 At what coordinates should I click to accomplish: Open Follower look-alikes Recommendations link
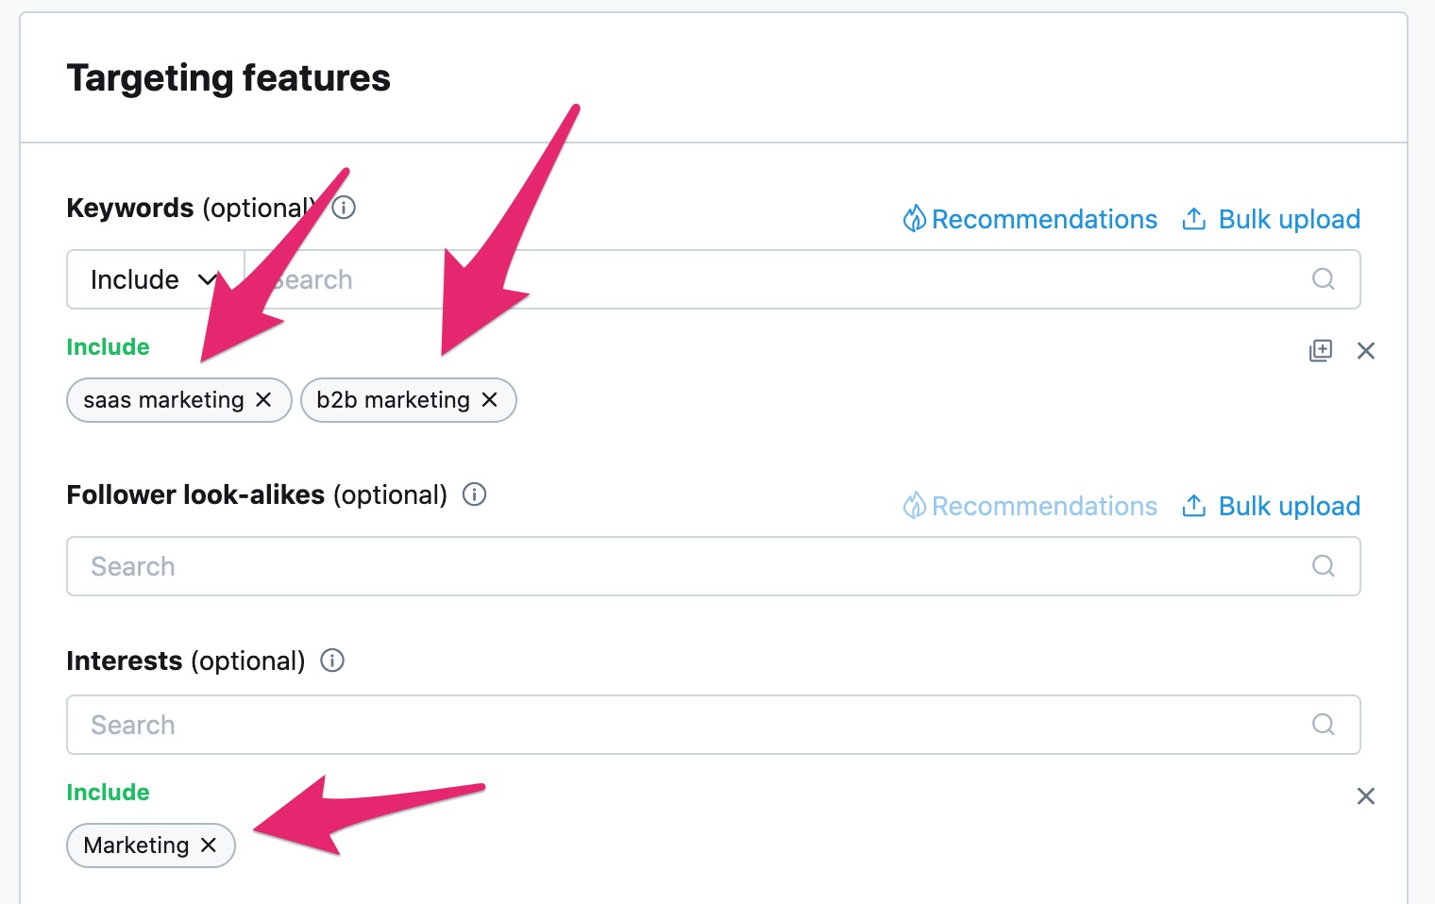click(1030, 506)
